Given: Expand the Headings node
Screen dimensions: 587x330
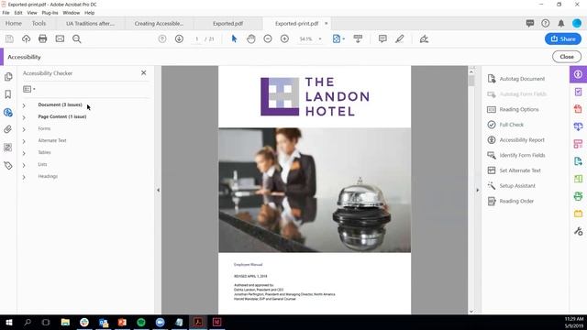Looking at the screenshot, I should (x=24, y=177).
